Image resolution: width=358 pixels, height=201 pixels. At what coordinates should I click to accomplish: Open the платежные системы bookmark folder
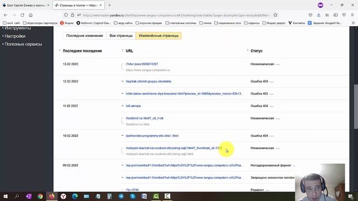181,23
